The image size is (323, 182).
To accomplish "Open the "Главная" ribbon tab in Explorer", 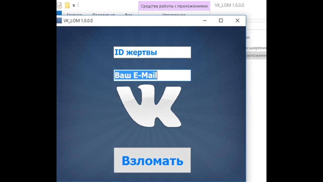I will pyautogui.click(x=74, y=15).
